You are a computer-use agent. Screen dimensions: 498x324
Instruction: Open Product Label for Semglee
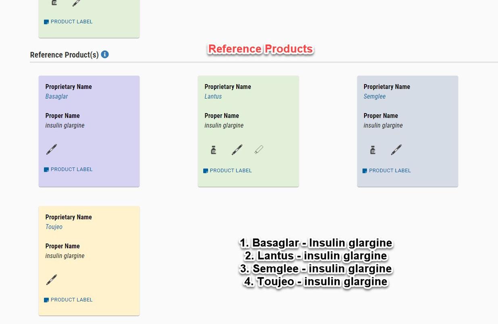point(387,171)
